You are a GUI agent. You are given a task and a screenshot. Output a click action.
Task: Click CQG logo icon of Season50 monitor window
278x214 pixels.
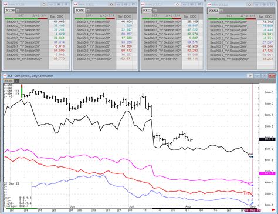point(76,4)
